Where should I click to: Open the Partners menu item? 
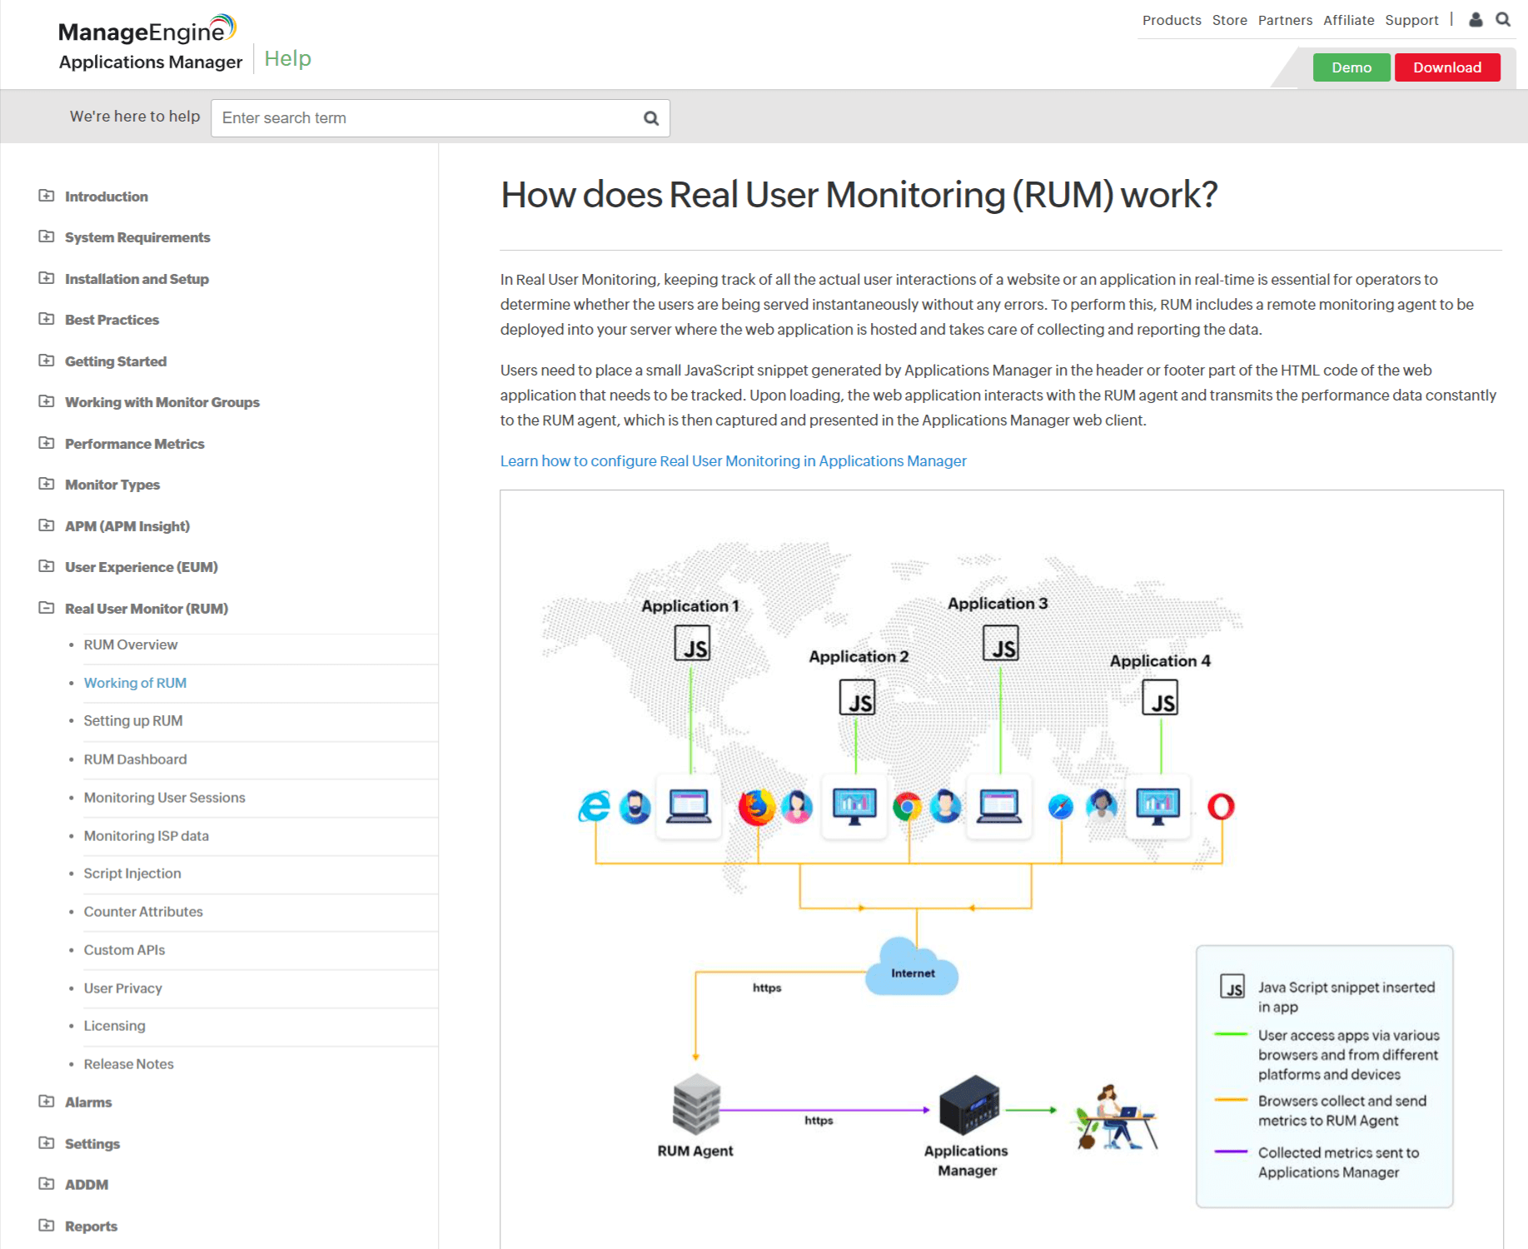[1285, 20]
